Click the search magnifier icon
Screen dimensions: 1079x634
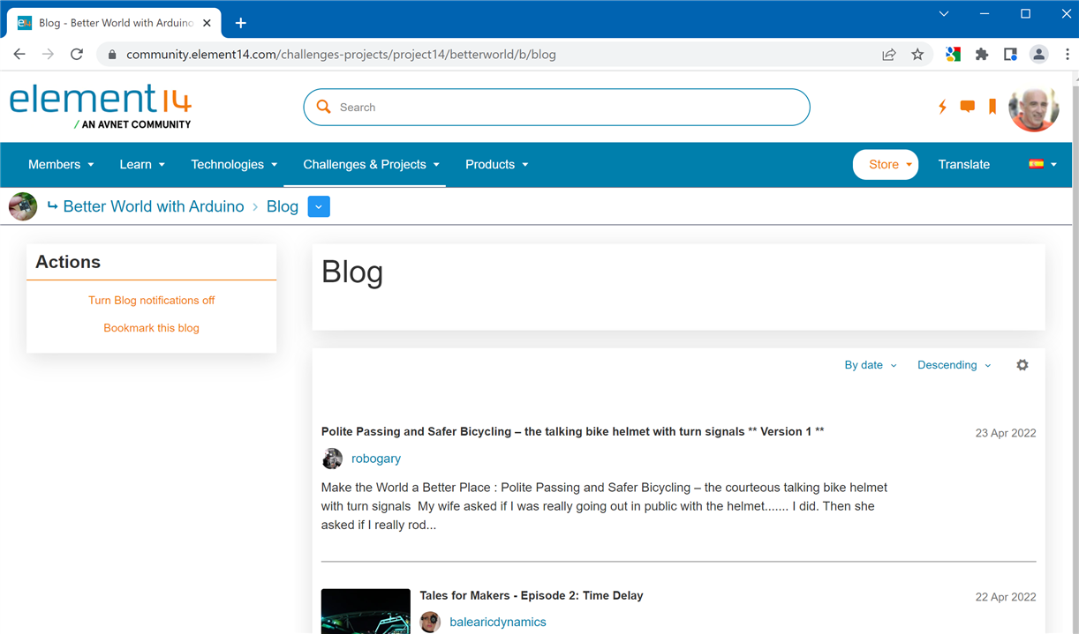point(324,107)
